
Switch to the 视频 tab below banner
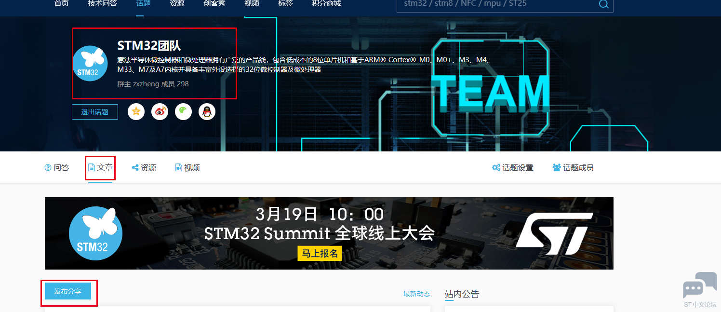[187, 168]
